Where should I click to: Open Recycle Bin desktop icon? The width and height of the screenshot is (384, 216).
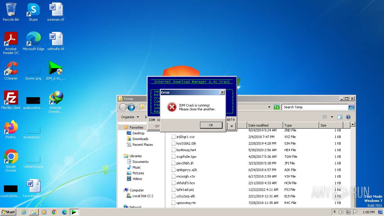11,12
